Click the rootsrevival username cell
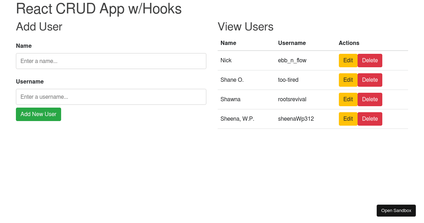The width and height of the screenshot is (424, 223). [292, 99]
